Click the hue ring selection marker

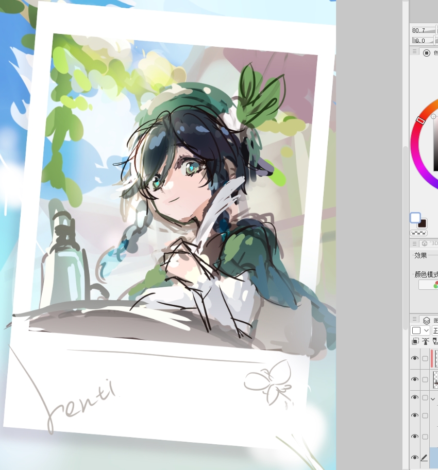pyautogui.click(x=420, y=120)
